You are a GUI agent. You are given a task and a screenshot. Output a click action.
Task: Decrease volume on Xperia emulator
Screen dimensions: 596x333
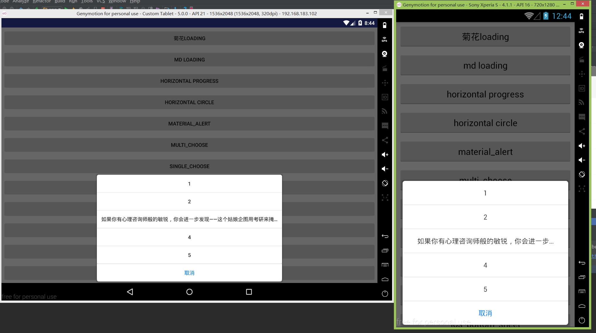tap(582, 160)
